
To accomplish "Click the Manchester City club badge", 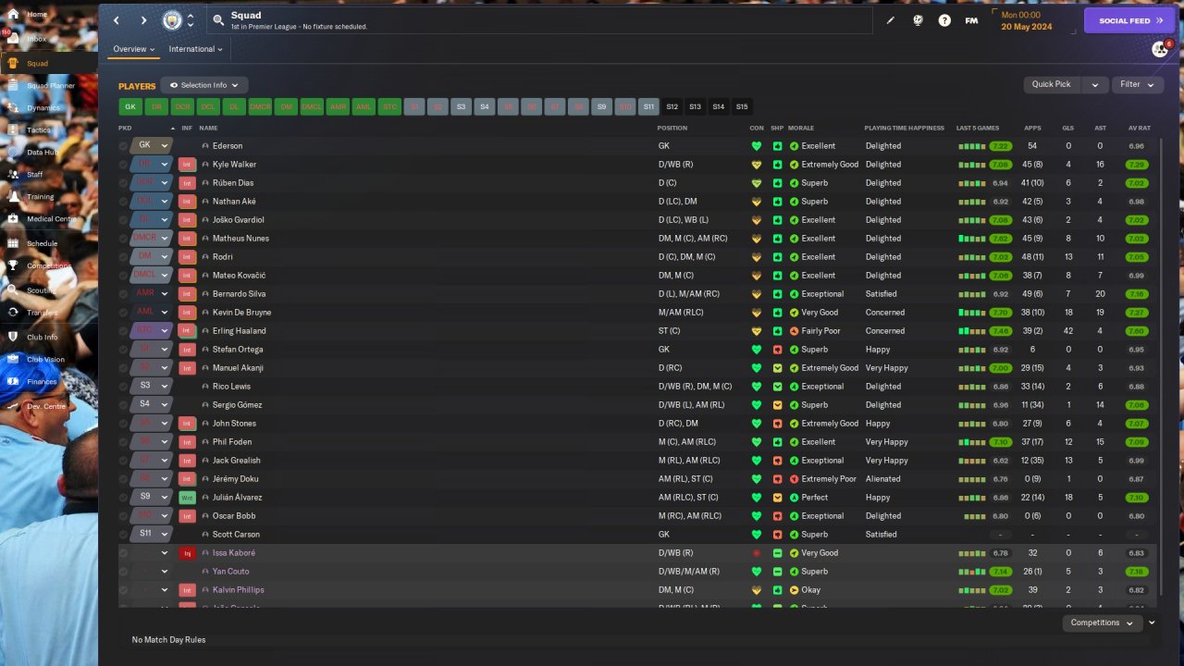I will (172, 20).
